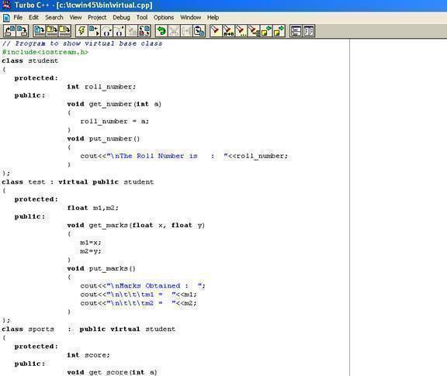Click the document control icon beside File menu
The height and width of the screenshot is (376, 447).
click(x=6, y=18)
